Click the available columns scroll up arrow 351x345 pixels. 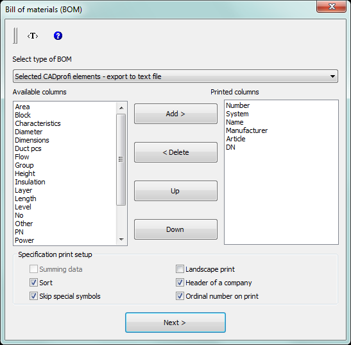click(x=121, y=108)
